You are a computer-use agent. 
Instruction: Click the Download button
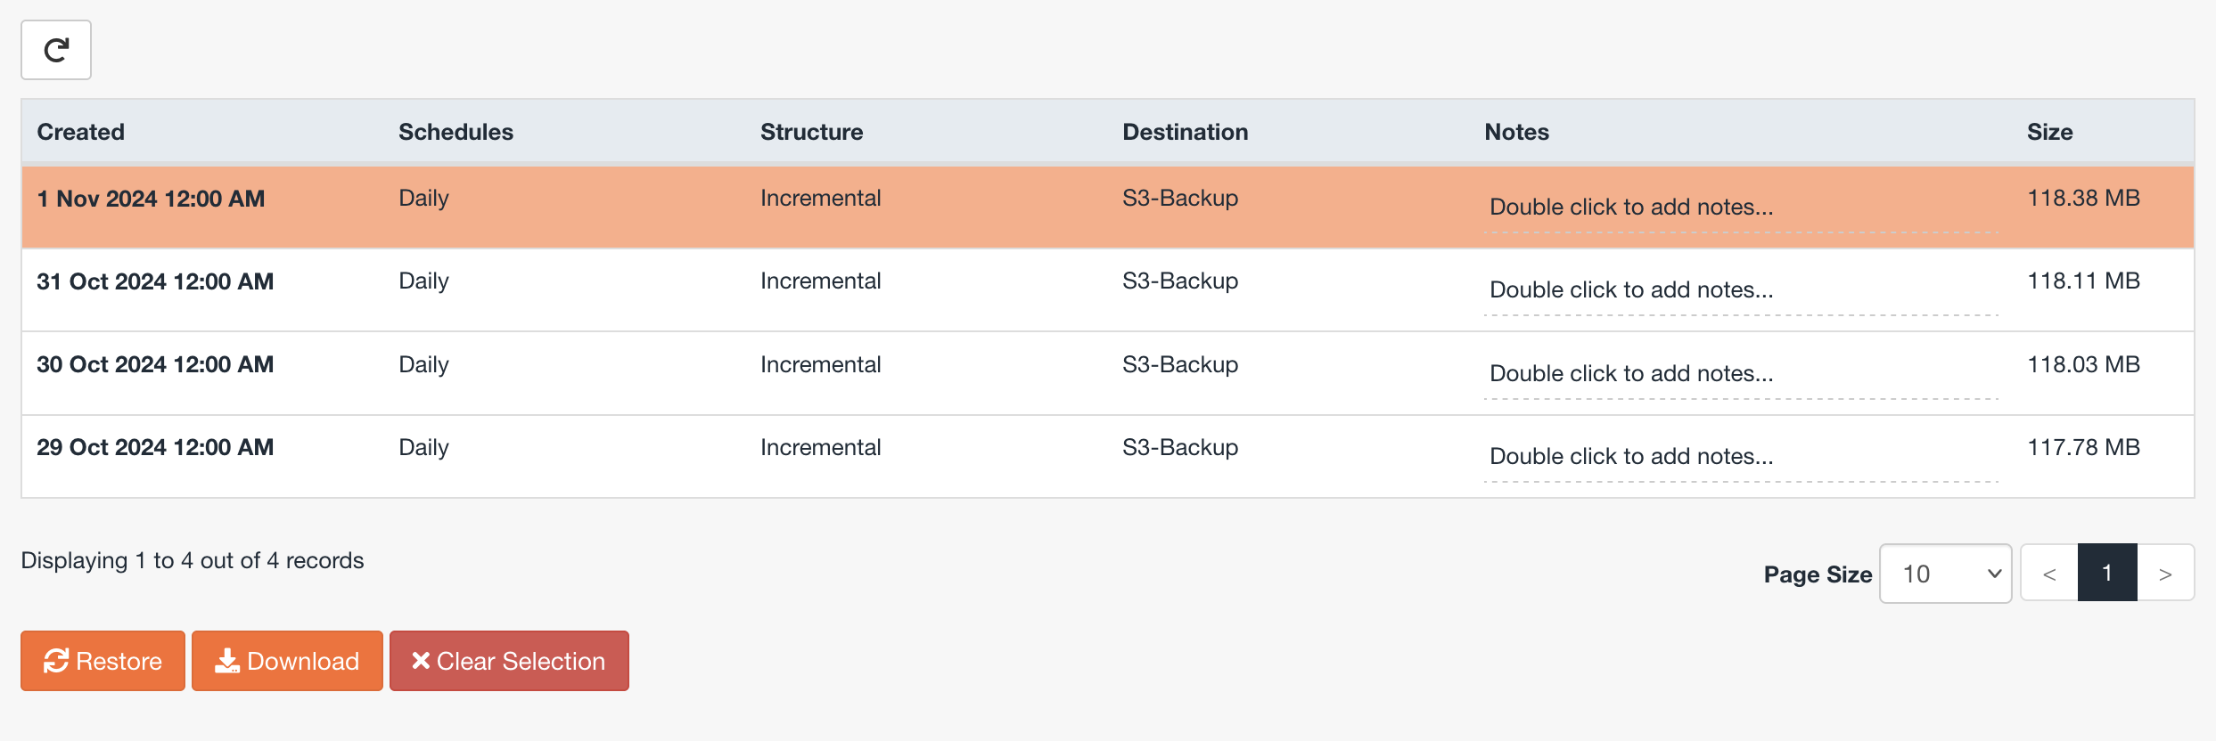(x=287, y=661)
